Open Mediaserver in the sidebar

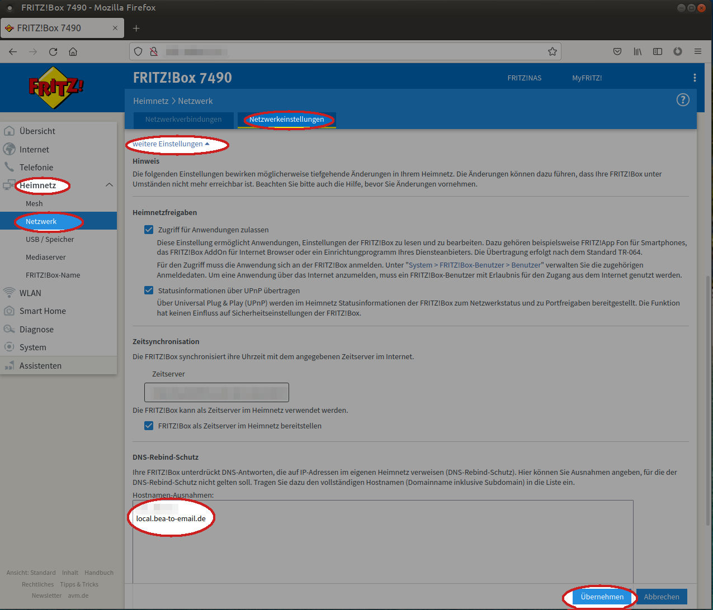46,257
